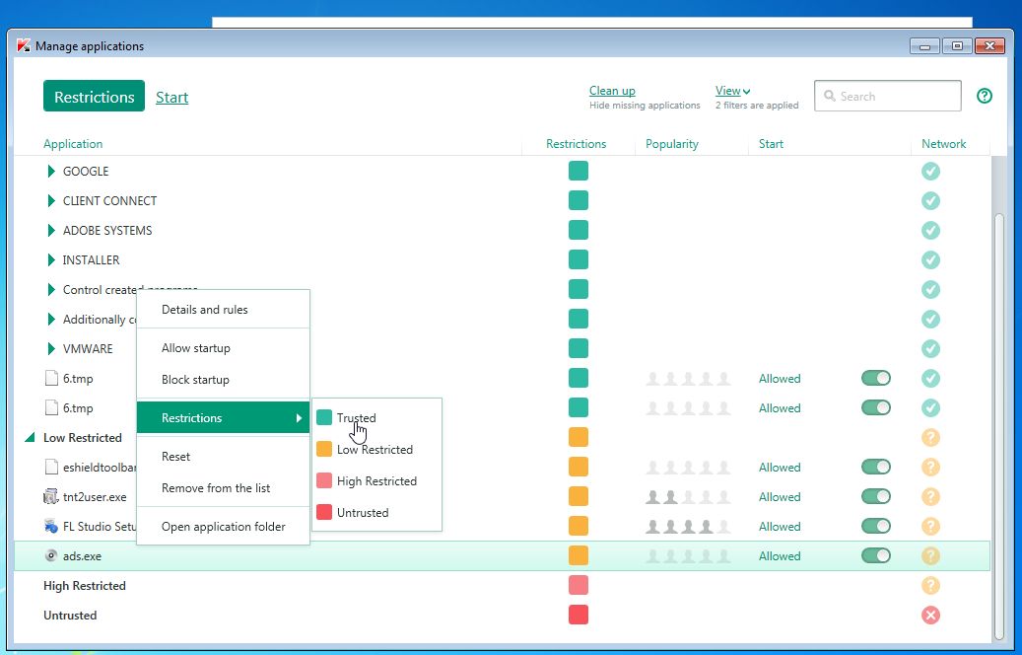This screenshot has height=655, width=1022.
Task: Click the pink restriction swatch for High Restricted
Action: (579, 585)
